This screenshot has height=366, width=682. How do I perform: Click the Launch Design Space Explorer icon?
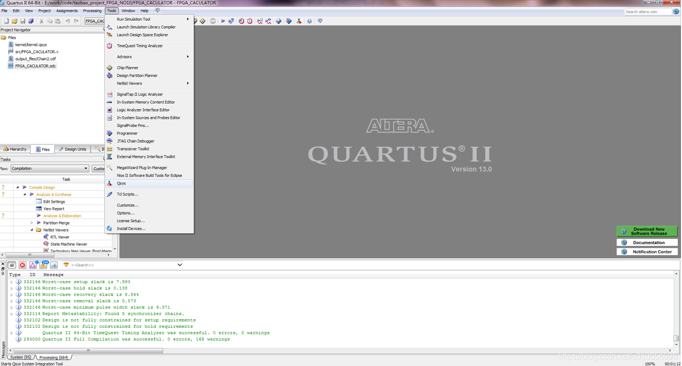[109, 35]
